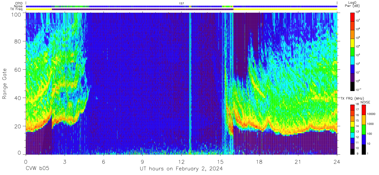Click the red segment of the NOISE colorbar
The height and width of the screenshot is (175, 379).
coord(364,110)
